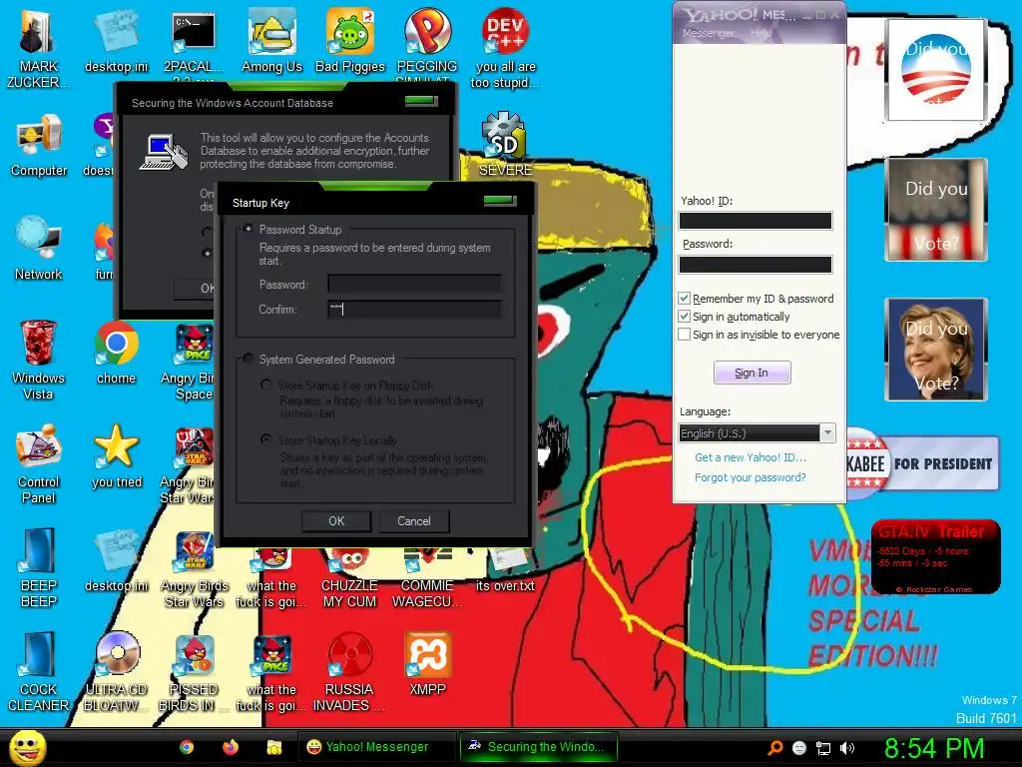Click Cancel in Startup Key dialog
Viewport: 1022px width, 767px height.
414,521
